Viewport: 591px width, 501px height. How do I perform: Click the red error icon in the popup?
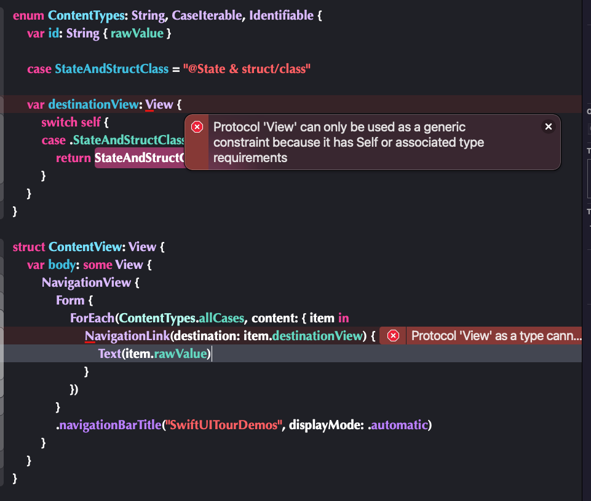(x=197, y=127)
